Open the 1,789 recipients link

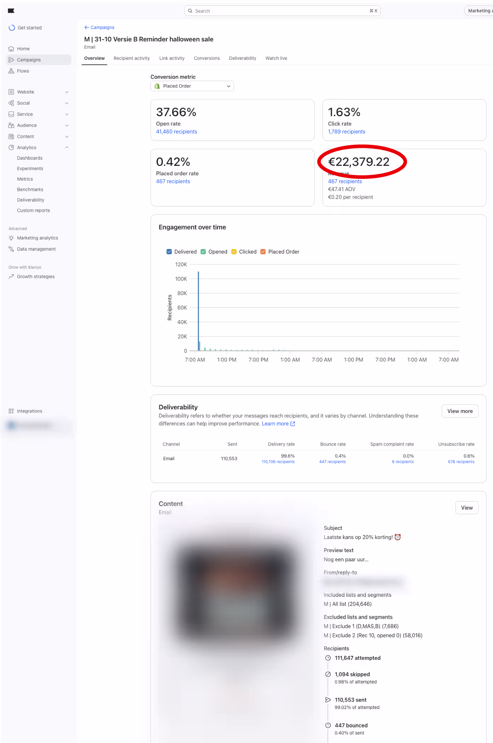pyautogui.click(x=347, y=132)
